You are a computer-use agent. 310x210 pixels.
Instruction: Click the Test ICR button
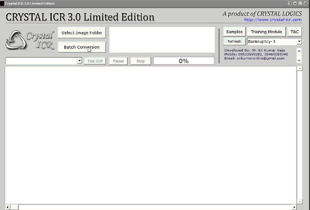95,61
